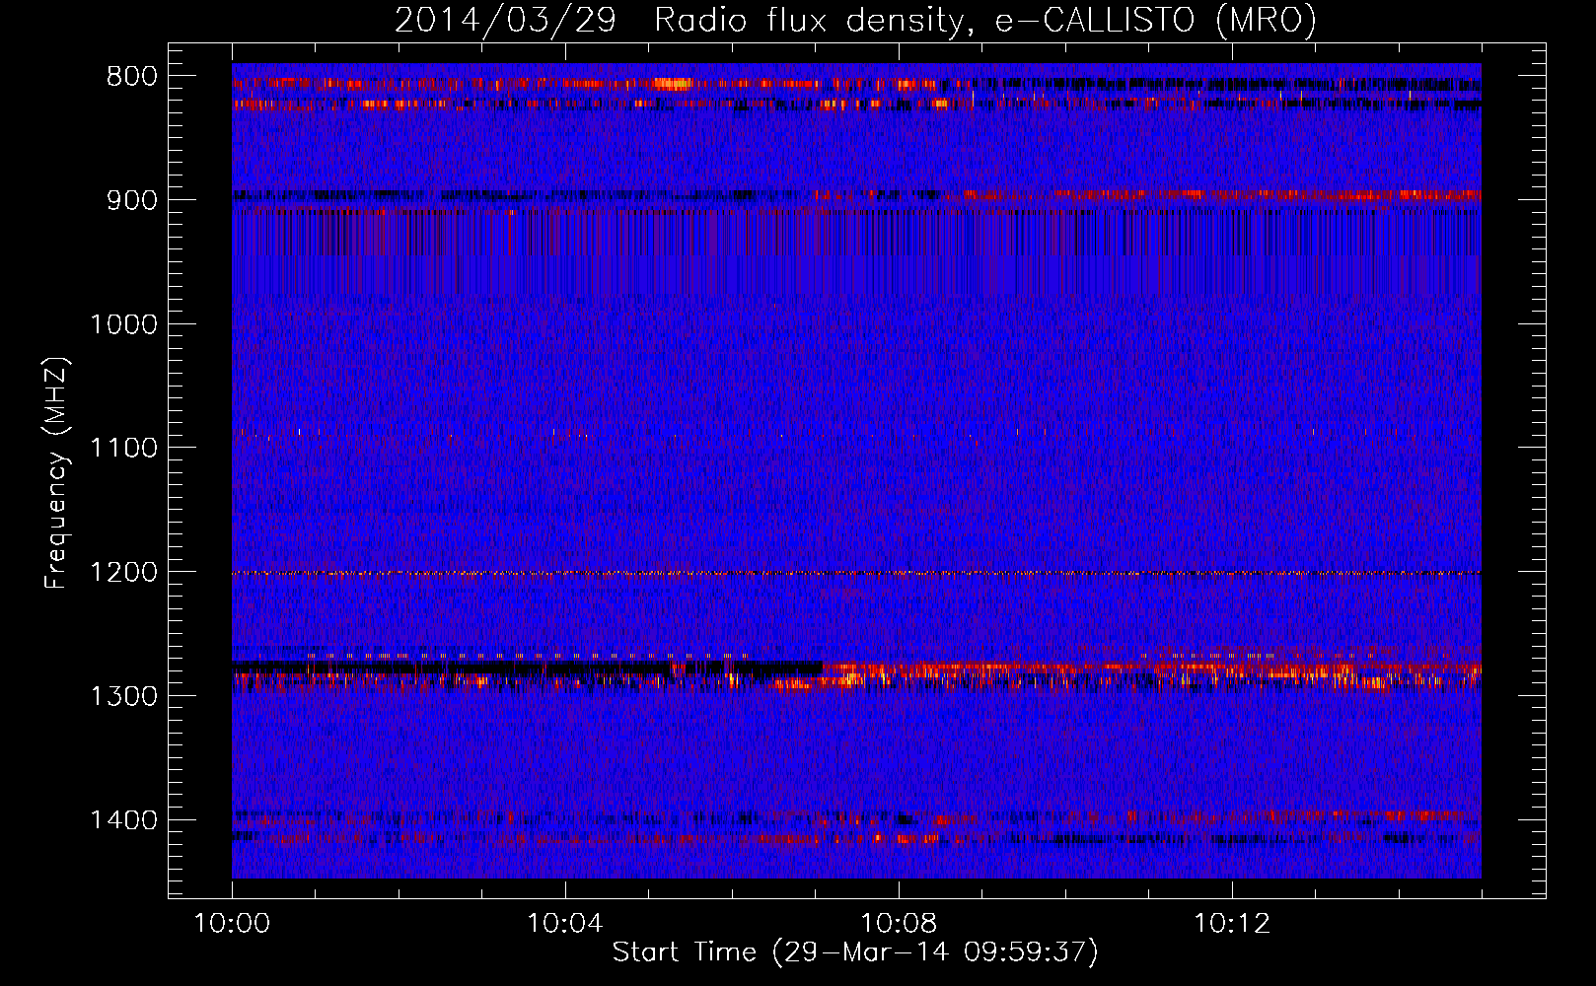Click the black band near 1280 MHz at 10:04
Viewport: 1596px width, 986px height.
[x=528, y=668]
